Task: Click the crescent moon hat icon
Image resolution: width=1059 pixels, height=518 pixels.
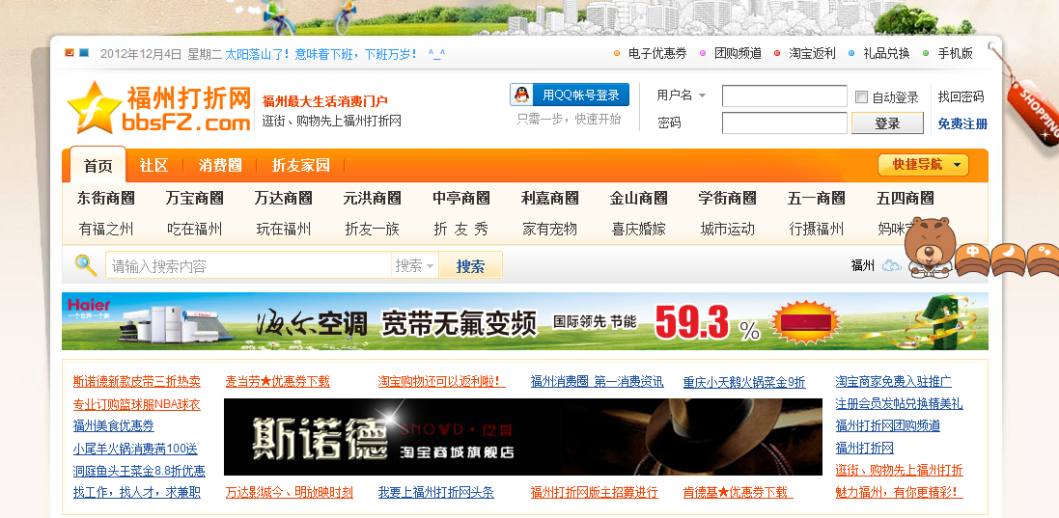Action: (1008, 259)
